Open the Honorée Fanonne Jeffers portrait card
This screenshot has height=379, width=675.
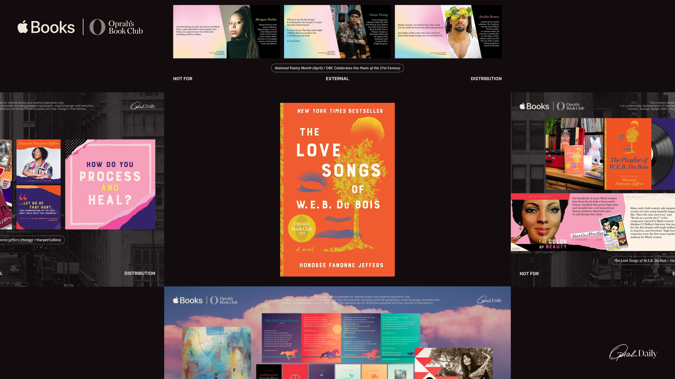click(39, 161)
